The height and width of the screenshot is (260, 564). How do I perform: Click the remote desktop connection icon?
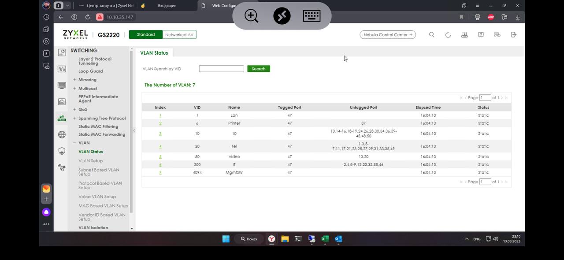pyautogui.click(x=282, y=16)
